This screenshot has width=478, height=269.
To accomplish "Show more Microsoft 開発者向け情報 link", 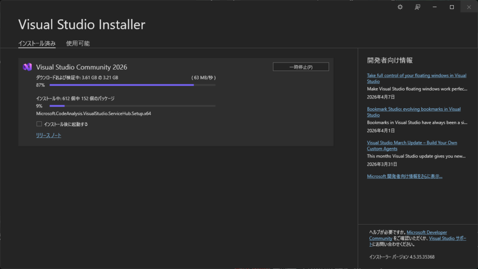I will pyautogui.click(x=404, y=176).
